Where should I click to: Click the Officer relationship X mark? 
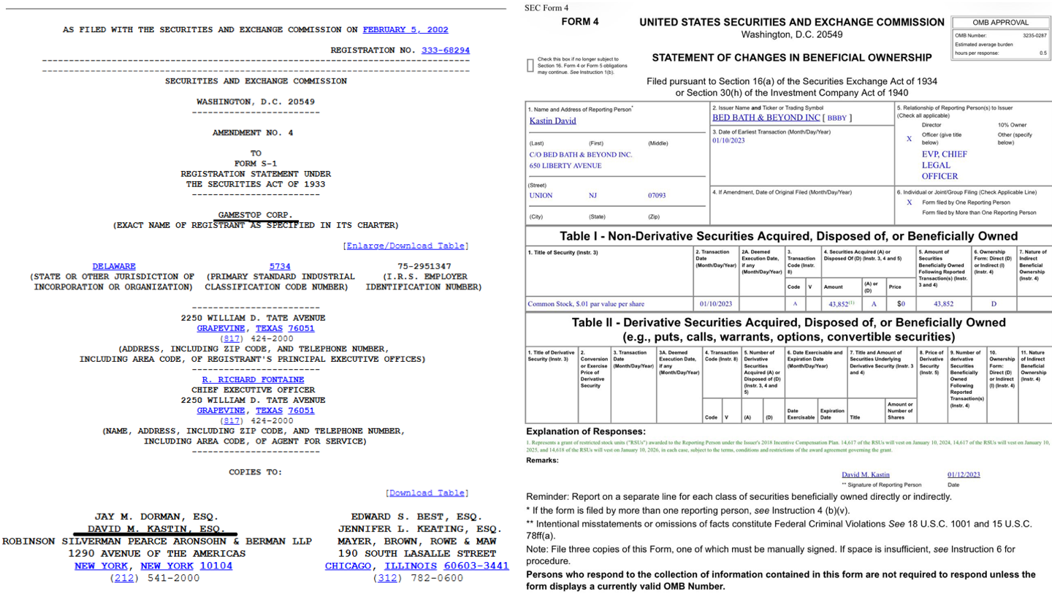point(909,138)
